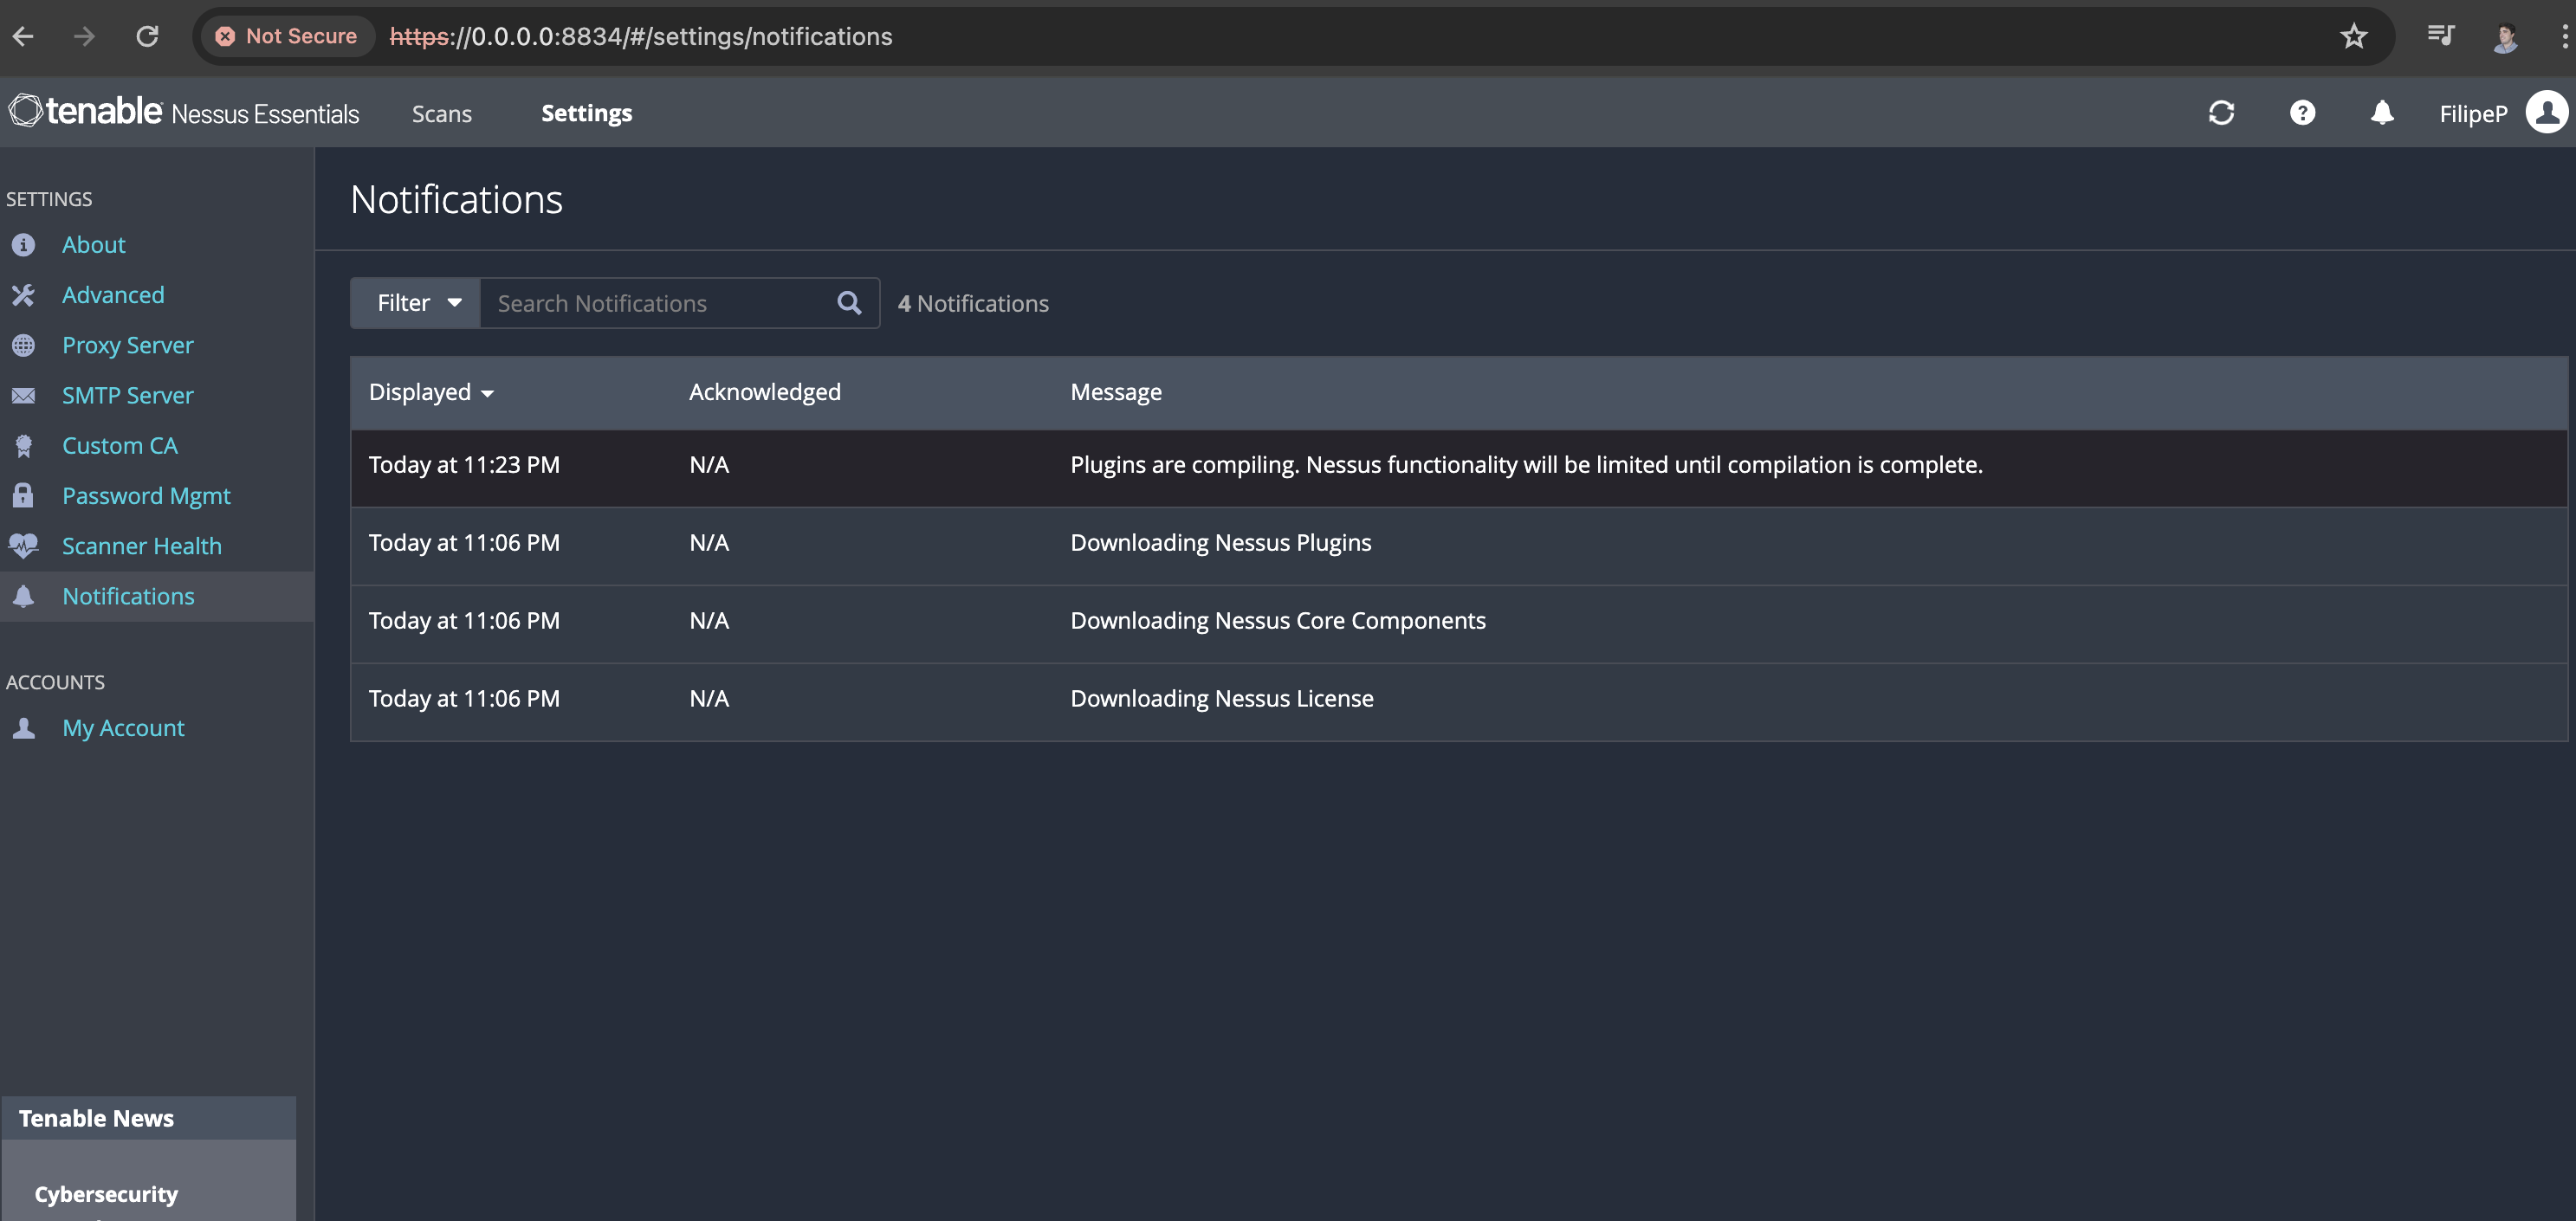2576x1221 pixels.
Task: Click the notification bell in header
Action: tap(2382, 113)
